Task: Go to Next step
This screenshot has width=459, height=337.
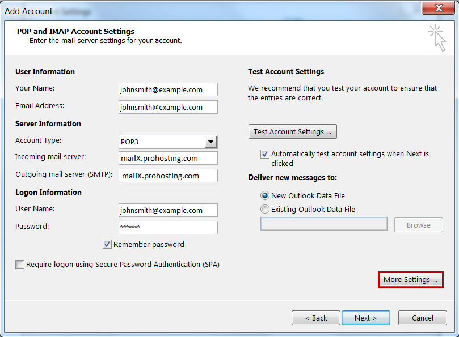Action: click(x=365, y=318)
